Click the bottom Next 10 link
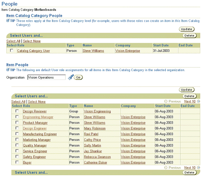 (190, 168)
